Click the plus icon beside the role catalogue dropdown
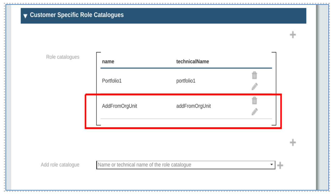The image size is (334, 194). click(280, 165)
